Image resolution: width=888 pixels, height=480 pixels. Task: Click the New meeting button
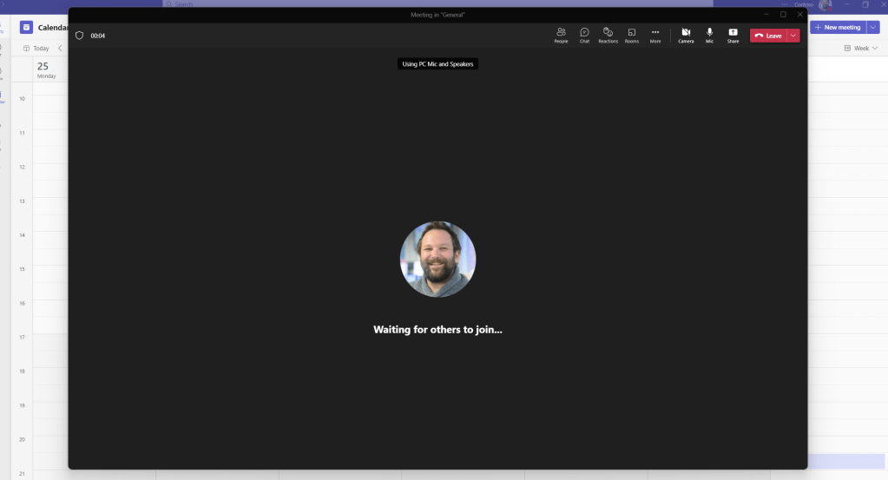pyautogui.click(x=837, y=27)
